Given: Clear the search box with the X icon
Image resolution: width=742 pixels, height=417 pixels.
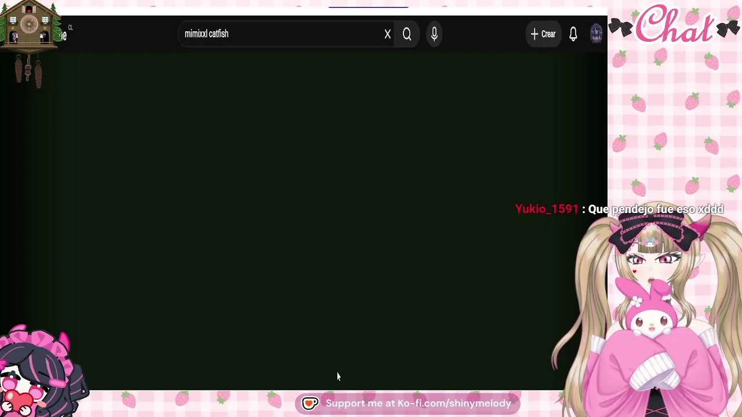Looking at the screenshot, I should [x=388, y=34].
